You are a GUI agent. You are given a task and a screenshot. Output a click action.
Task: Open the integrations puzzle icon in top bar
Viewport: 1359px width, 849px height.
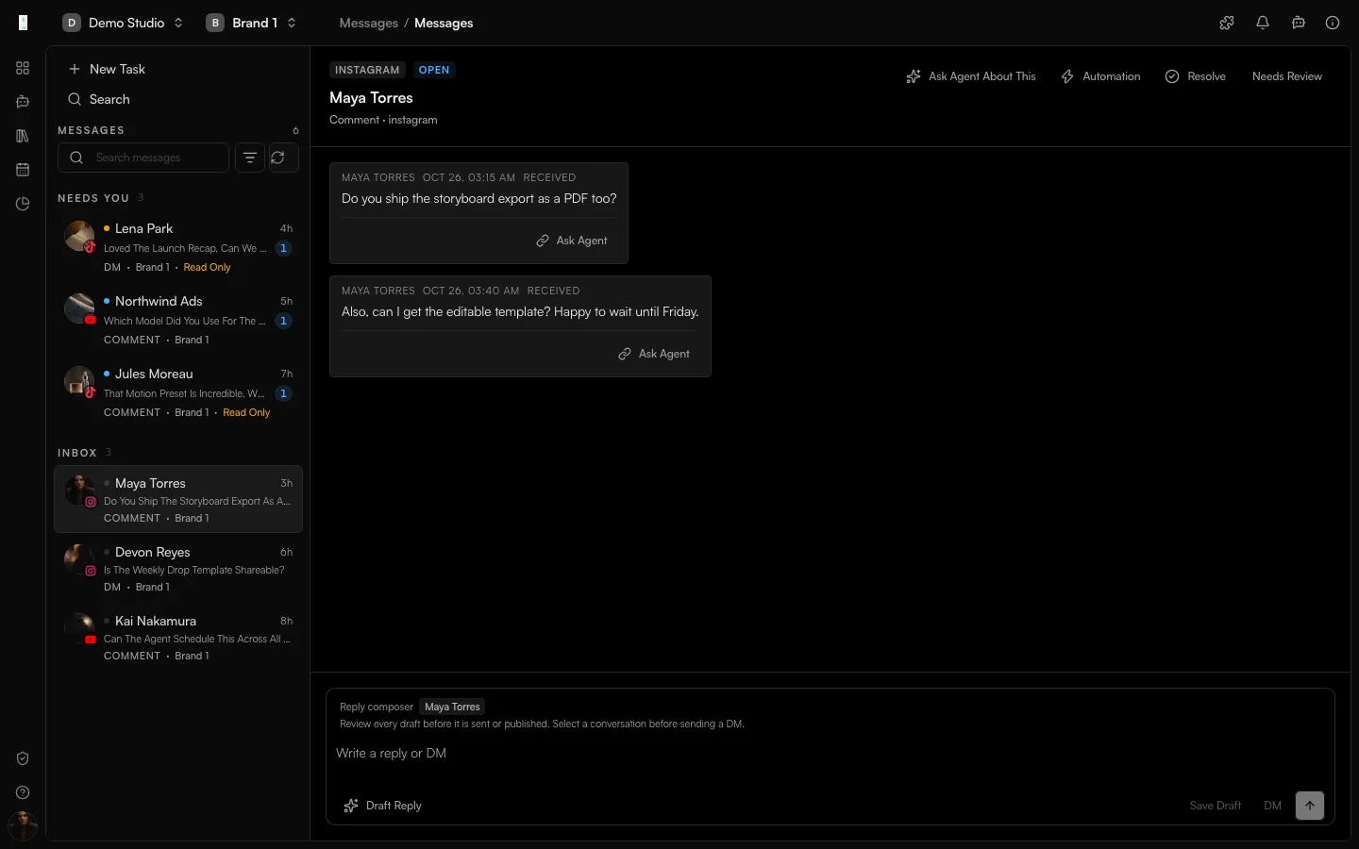coord(1227,23)
